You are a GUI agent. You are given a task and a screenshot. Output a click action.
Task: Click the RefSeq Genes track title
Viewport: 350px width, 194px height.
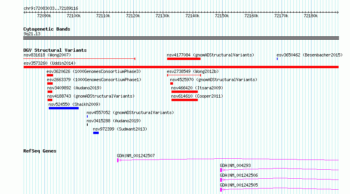[x=40, y=151]
